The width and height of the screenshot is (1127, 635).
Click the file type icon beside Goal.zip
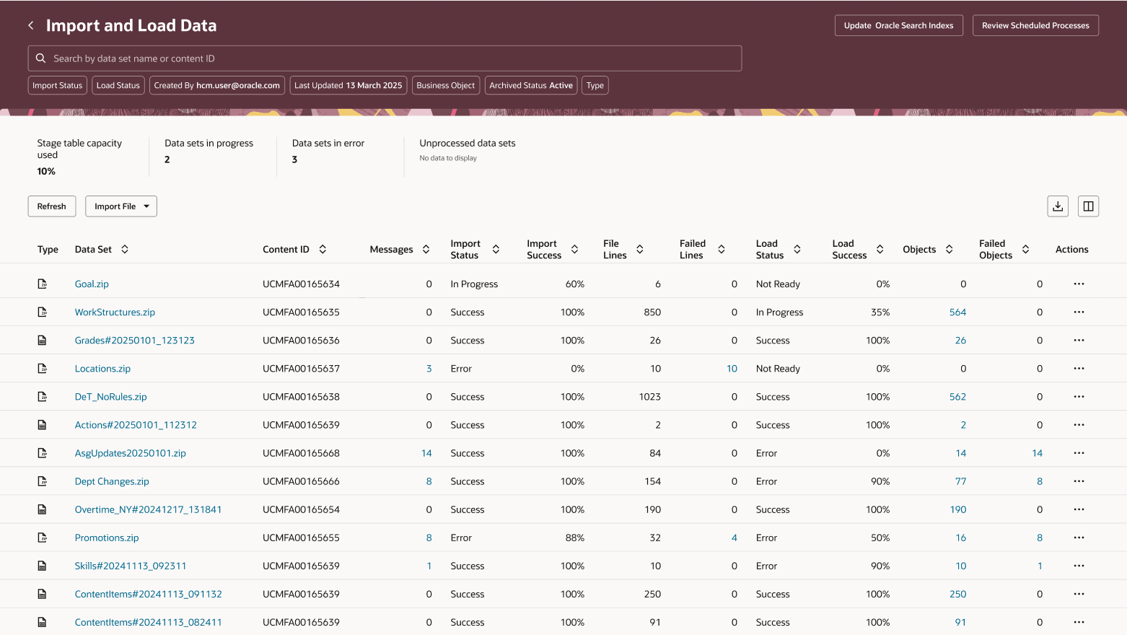pyautogui.click(x=43, y=284)
